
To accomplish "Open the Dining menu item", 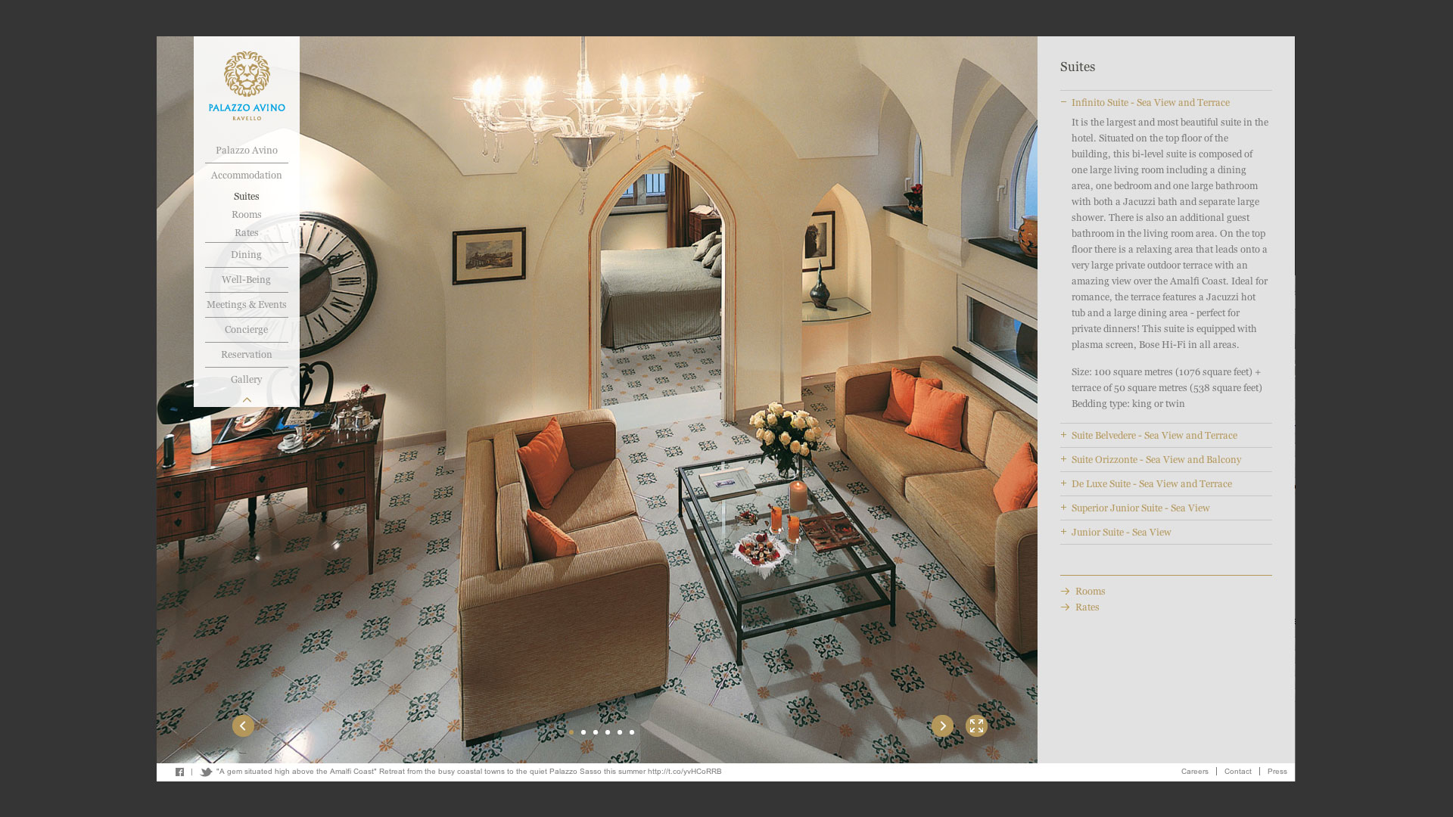I will [247, 255].
